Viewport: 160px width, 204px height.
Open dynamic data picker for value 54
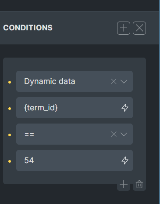[125, 160]
